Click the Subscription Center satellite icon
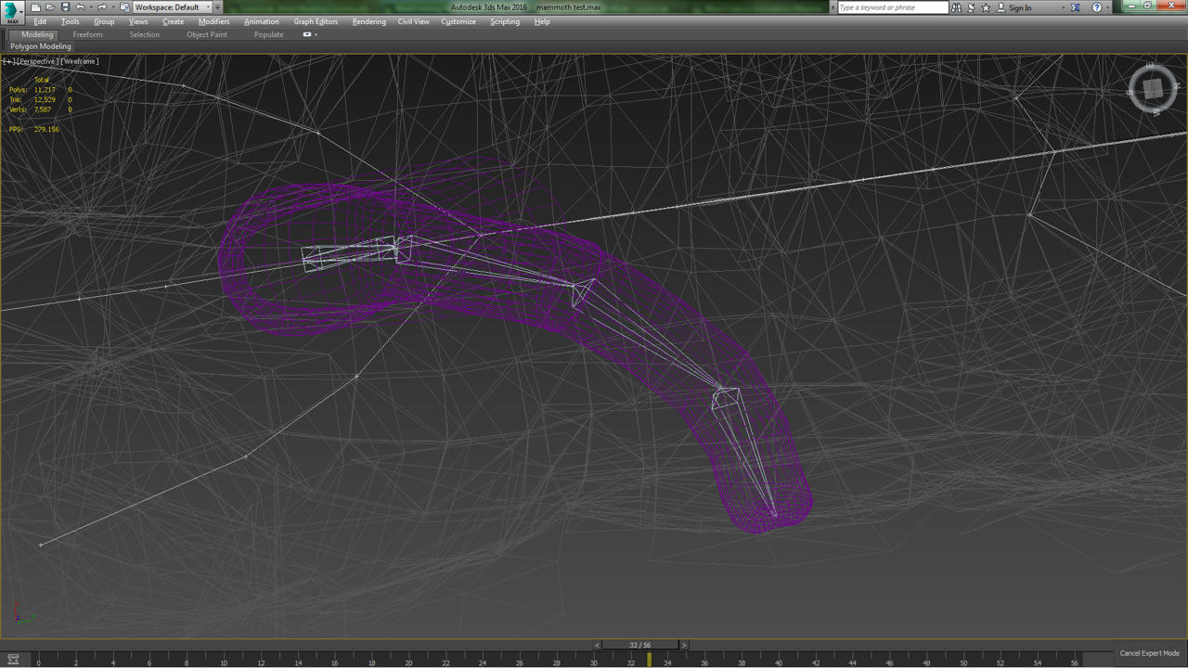Screen dimensions: 1188x668 971,7
